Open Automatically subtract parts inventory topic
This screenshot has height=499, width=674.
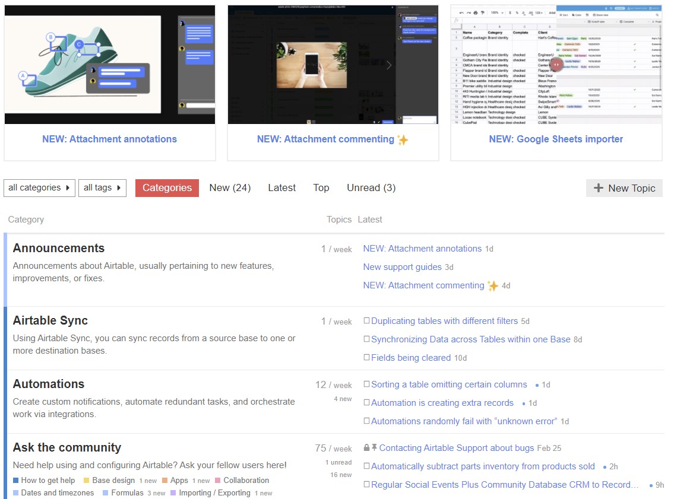tap(483, 466)
